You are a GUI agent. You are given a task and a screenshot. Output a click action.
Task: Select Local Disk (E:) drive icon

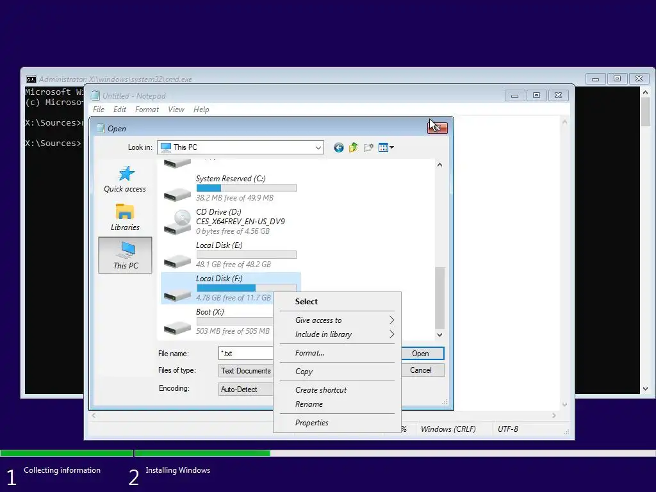coord(177,261)
